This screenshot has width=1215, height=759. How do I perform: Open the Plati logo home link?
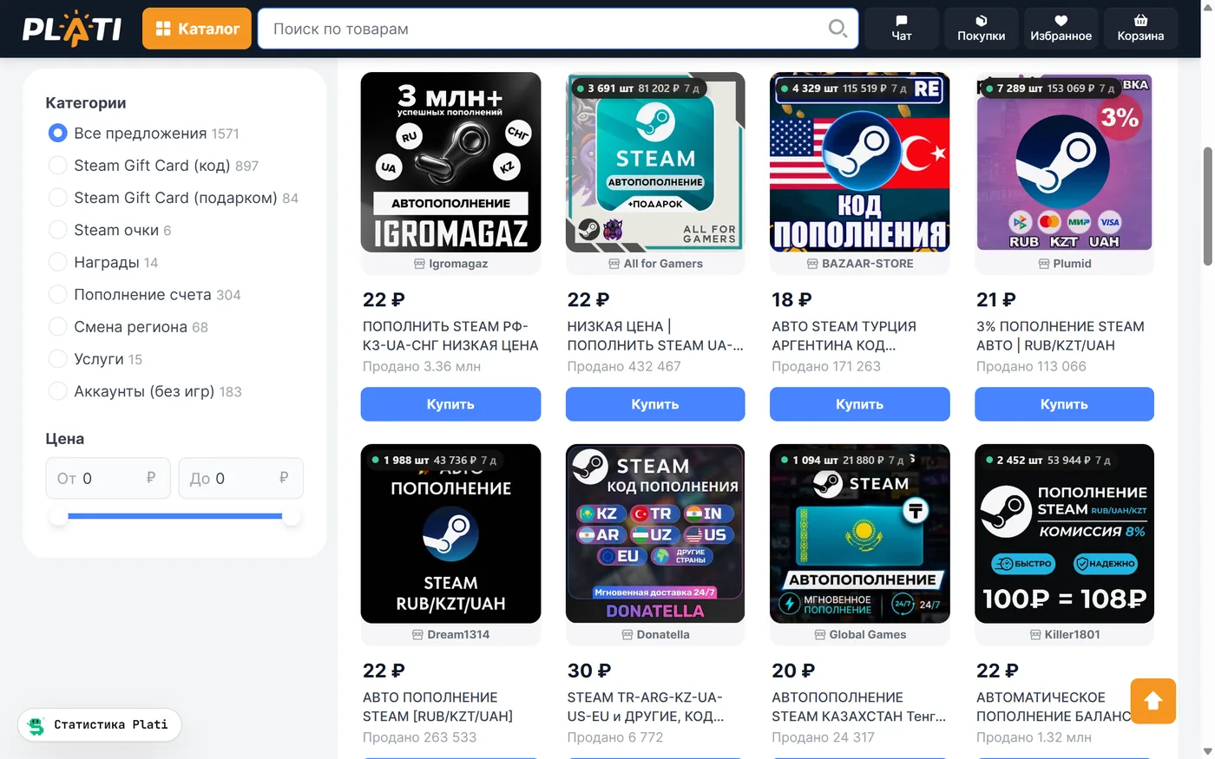[72, 29]
